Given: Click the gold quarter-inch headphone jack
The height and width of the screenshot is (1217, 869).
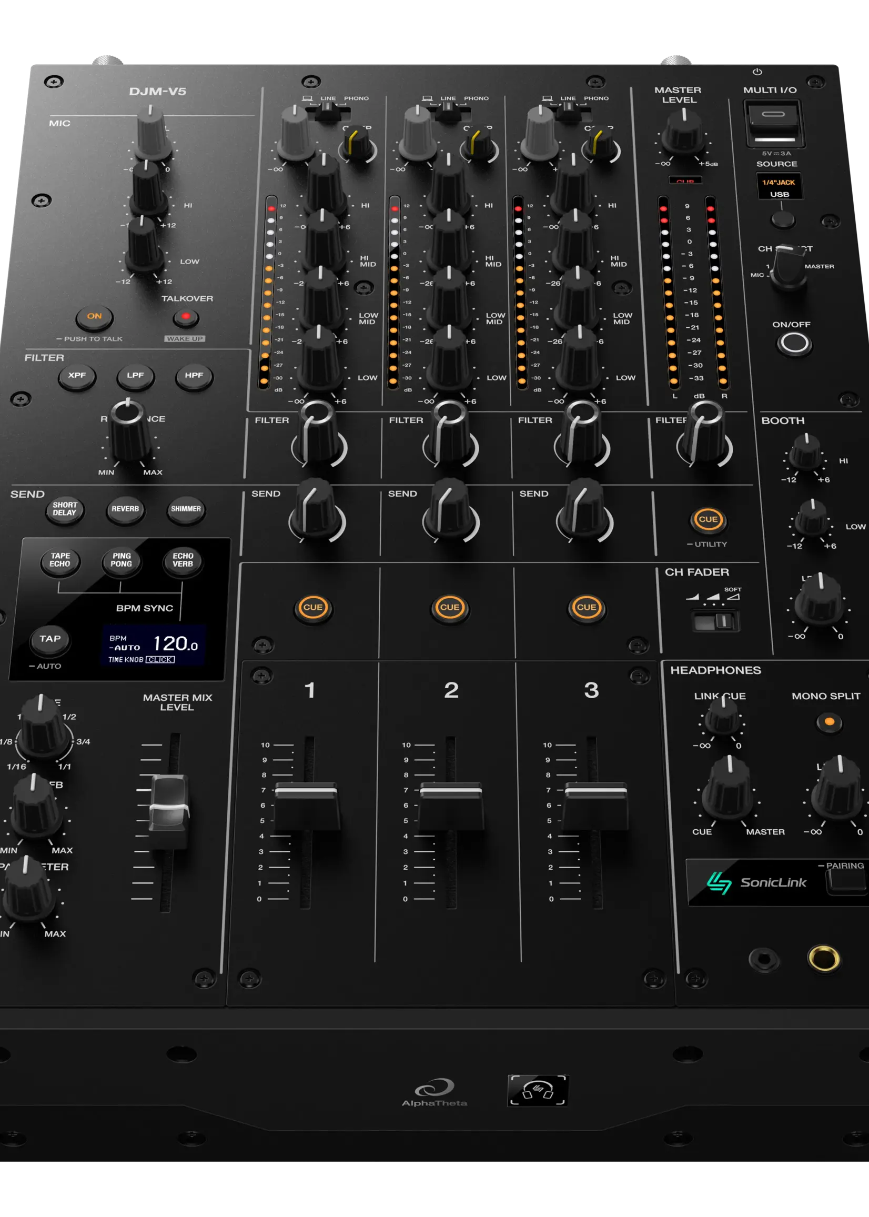Looking at the screenshot, I should coord(824,959).
